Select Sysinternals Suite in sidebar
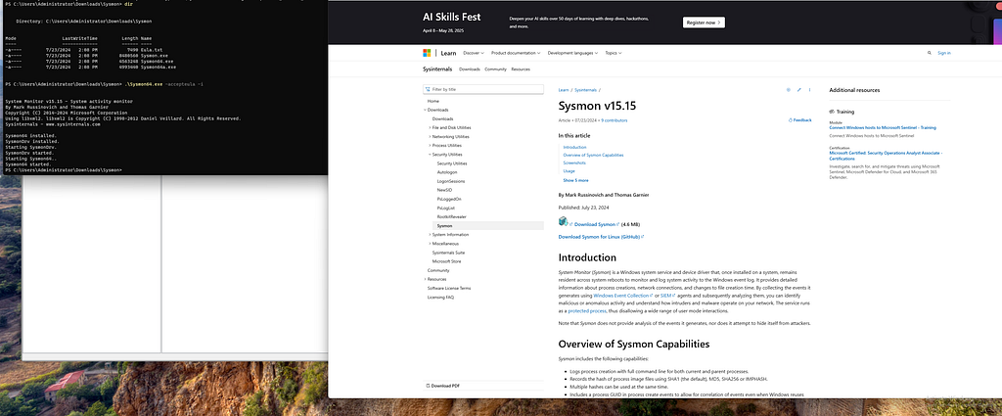 click(448, 253)
